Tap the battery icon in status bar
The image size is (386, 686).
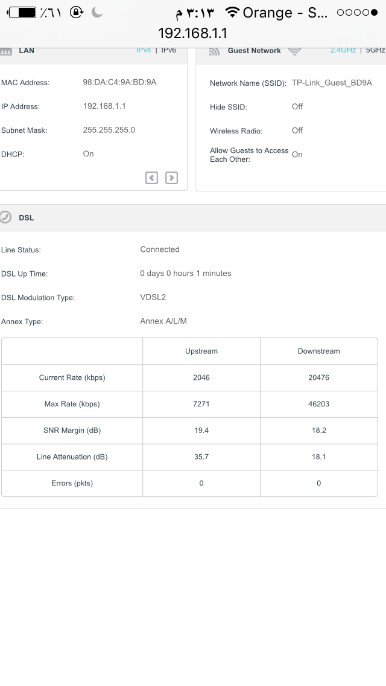pos(22,12)
